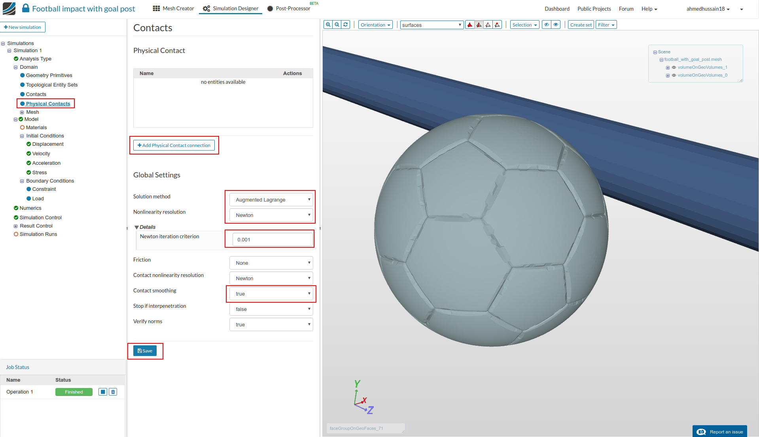The width and height of the screenshot is (759, 437).
Task: Open the Orientation dropdown
Action: coord(375,25)
